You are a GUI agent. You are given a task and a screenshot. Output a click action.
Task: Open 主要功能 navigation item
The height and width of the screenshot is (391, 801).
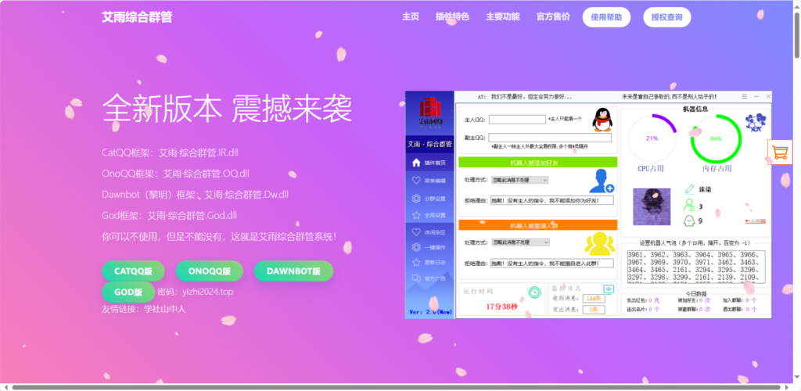503,17
